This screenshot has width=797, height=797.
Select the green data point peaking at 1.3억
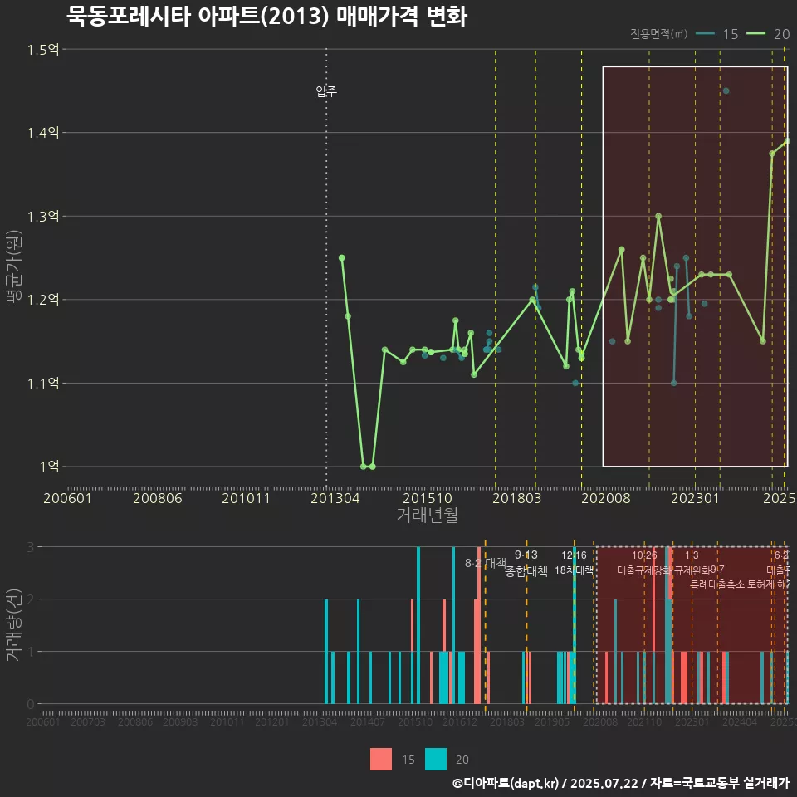tap(658, 216)
